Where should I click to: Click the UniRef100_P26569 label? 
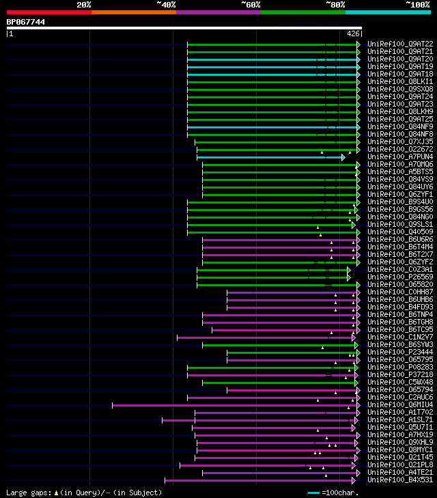pyautogui.click(x=400, y=277)
